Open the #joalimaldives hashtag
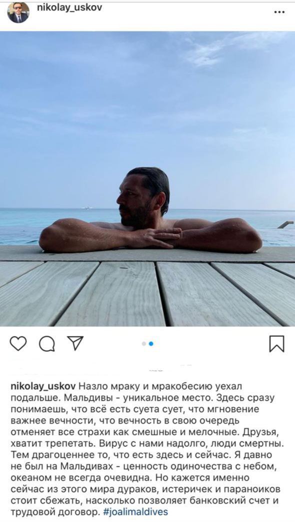Screen dimensions: 295x522 [x=136, y=511]
